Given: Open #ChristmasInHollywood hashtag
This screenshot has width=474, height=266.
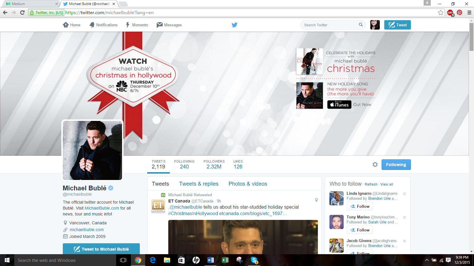Looking at the screenshot, I should coord(193,213).
